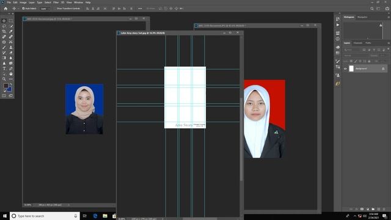Click the foreground color swatch
The image size is (391, 220).
(x=5, y=86)
